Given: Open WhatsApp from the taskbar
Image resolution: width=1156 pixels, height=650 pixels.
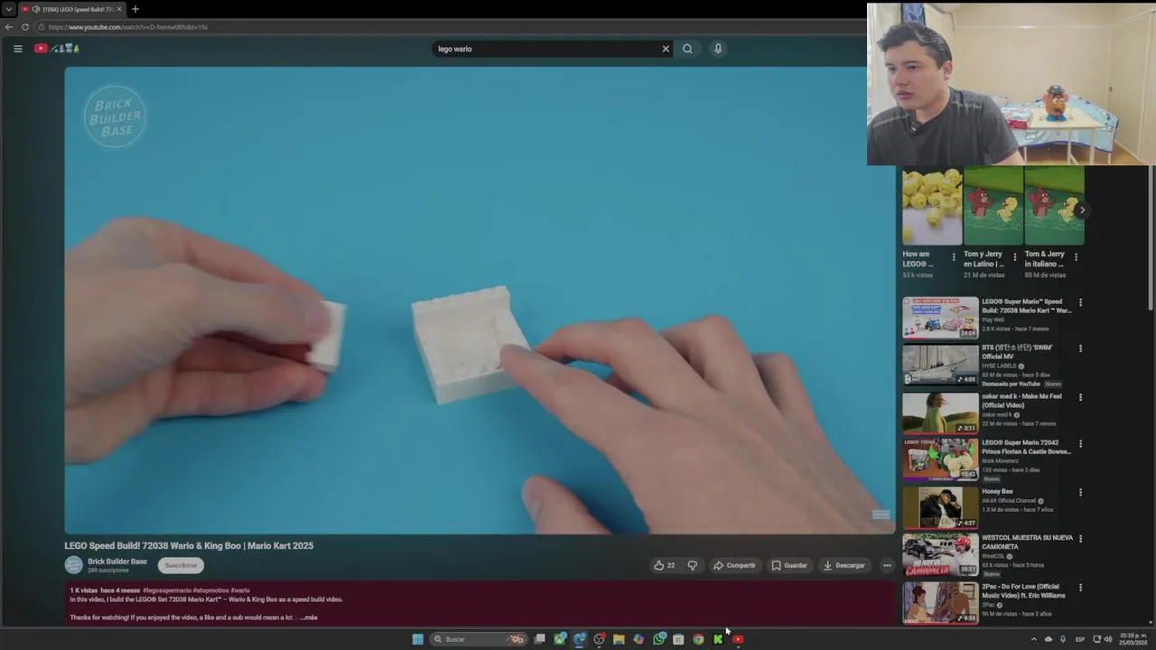Looking at the screenshot, I should tap(659, 639).
